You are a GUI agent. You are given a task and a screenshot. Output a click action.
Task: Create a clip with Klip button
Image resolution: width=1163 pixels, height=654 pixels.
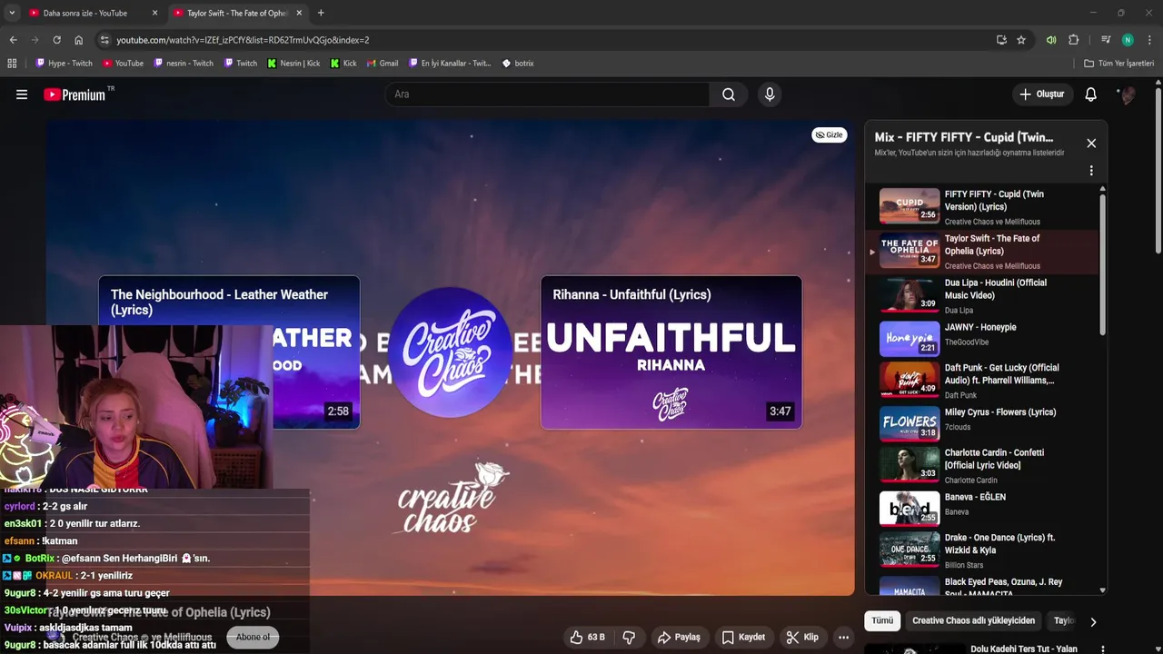pyautogui.click(x=802, y=638)
